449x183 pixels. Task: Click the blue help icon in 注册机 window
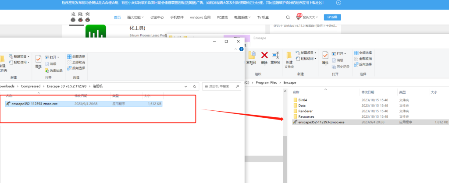pos(241,49)
